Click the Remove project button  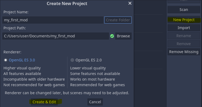[184, 44]
